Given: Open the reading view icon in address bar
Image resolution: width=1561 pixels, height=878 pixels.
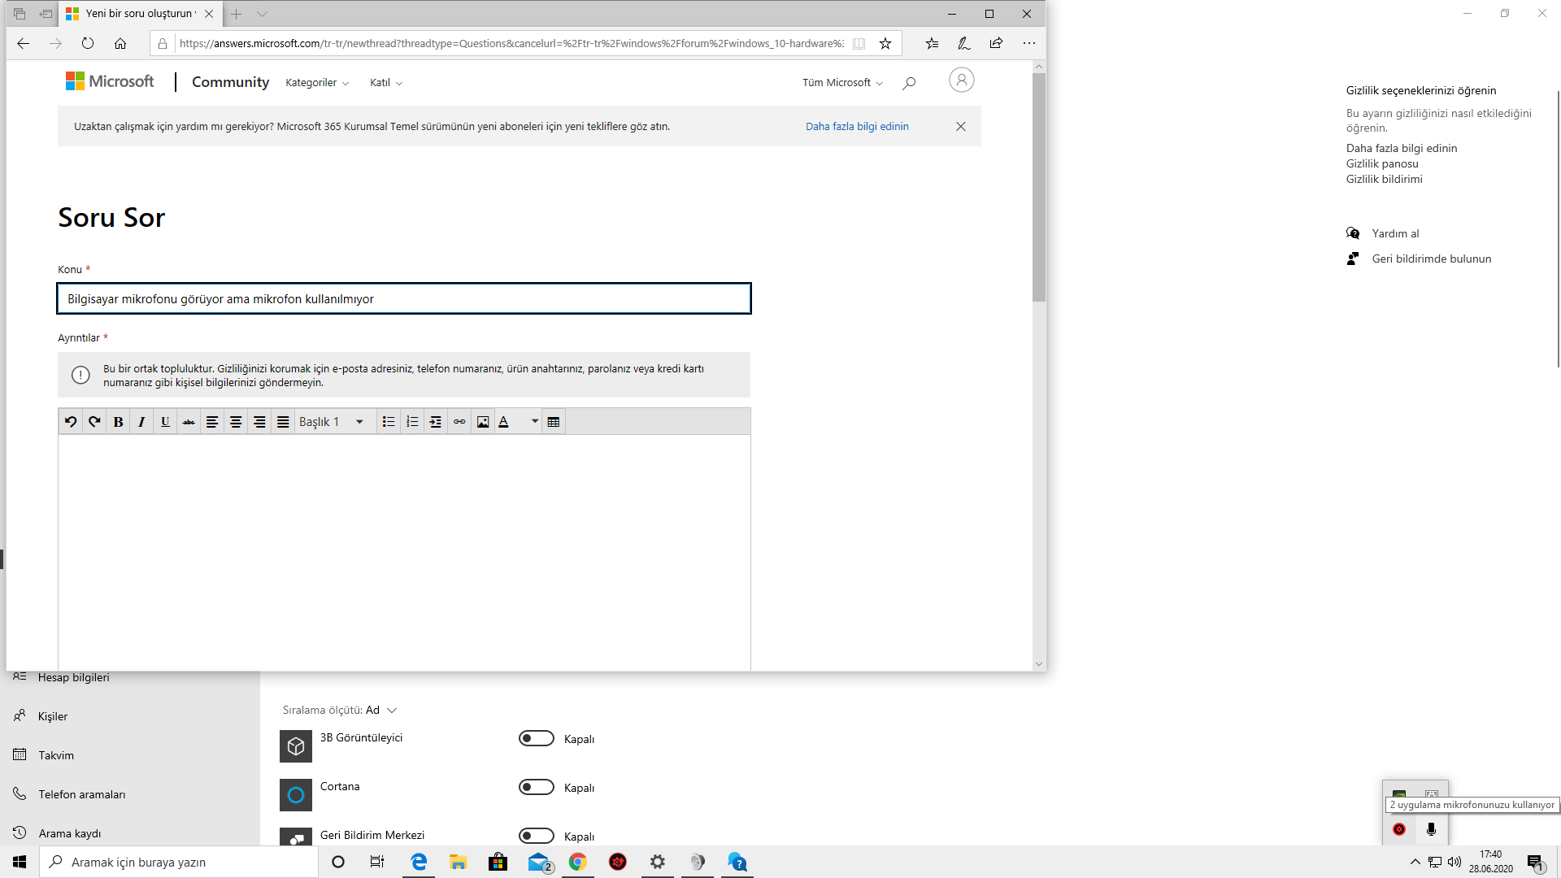Looking at the screenshot, I should 859,43.
